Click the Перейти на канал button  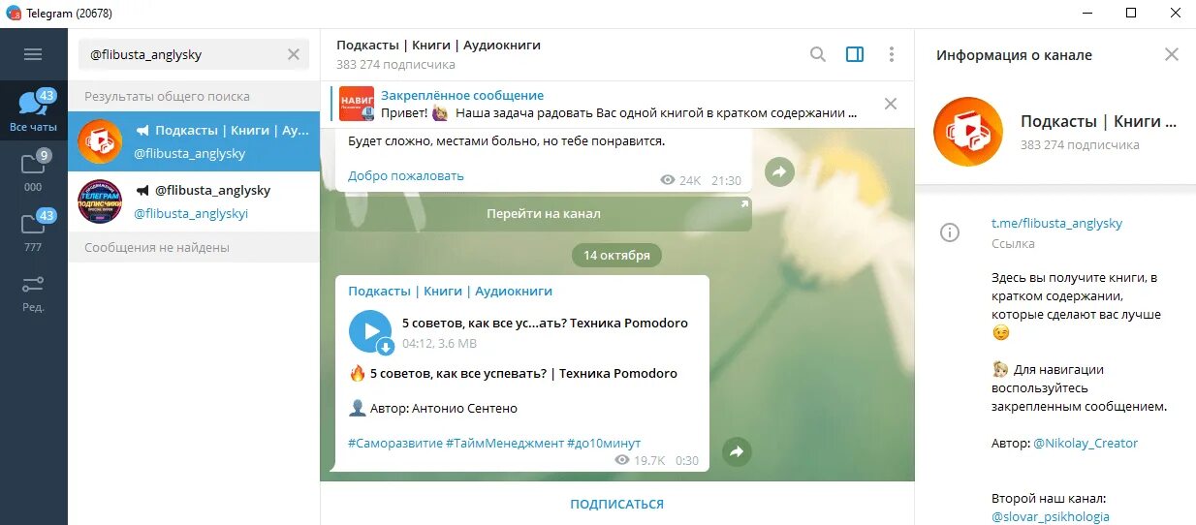click(544, 213)
